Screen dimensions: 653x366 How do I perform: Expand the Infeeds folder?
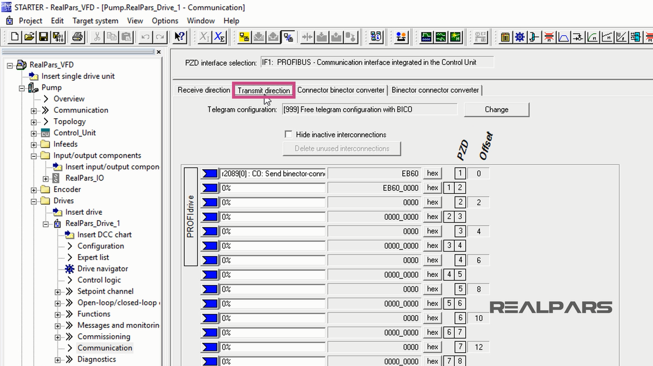click(x=34, y=145)
